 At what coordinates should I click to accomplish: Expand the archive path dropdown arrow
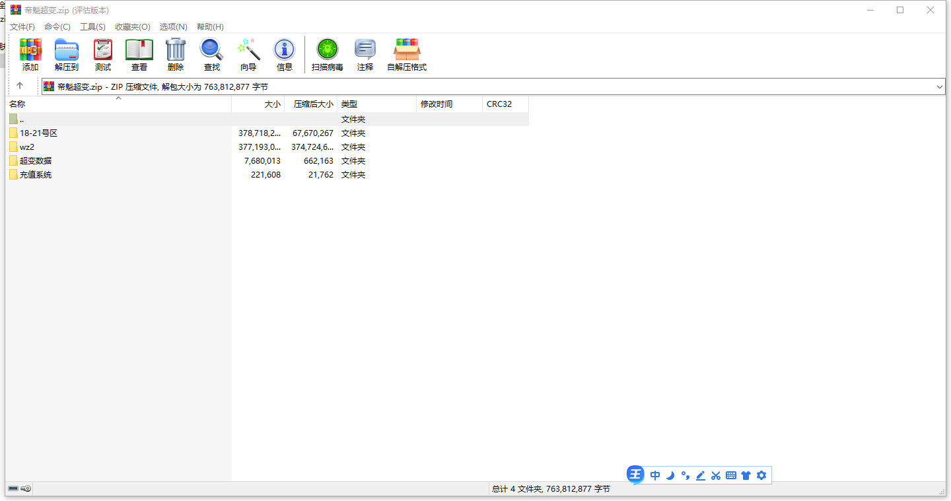click(x=940, y=87)
